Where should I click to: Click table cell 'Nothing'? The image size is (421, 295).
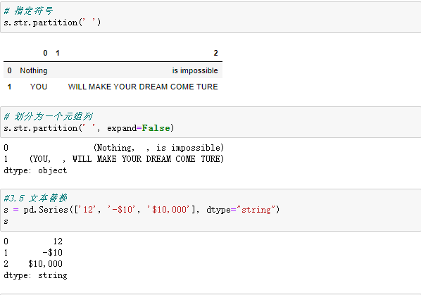(34, 70)
